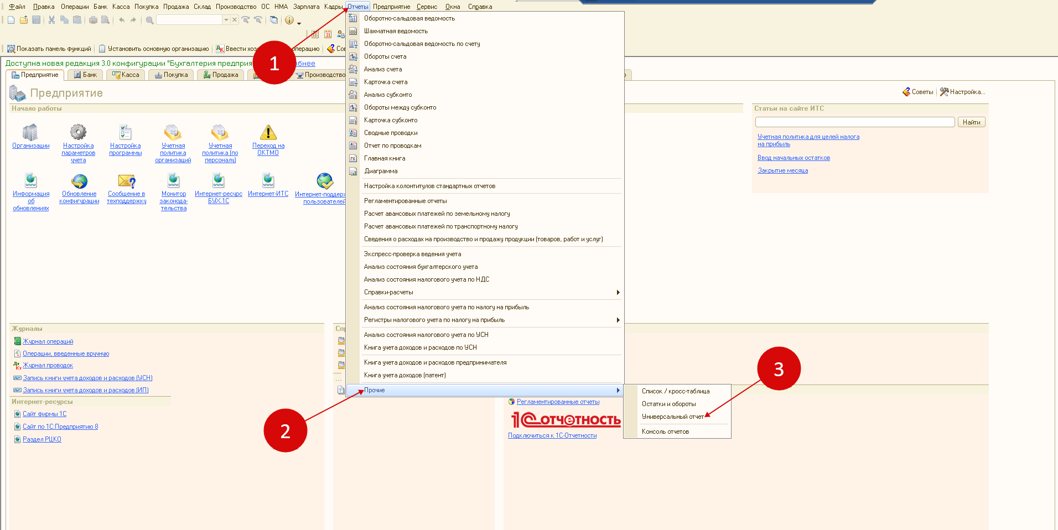Open the Зарплата menu
This screenshot has width=1058, height=530.
coord(306,7)
